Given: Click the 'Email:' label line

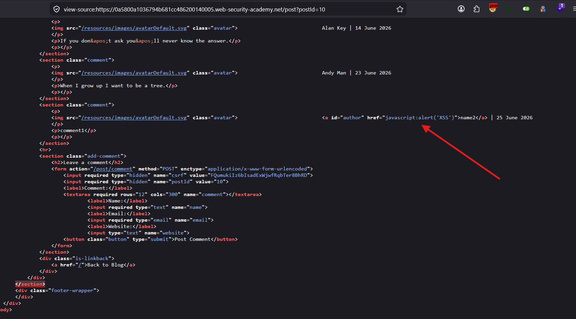Looking at the screenshot, I should click(119, 214).
